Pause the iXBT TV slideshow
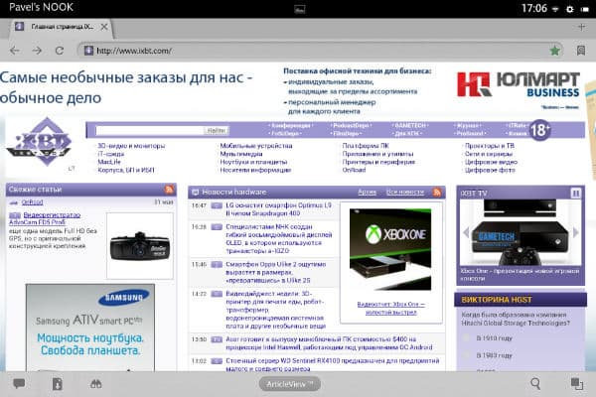The image size is (596, 397). pos(576,193)
